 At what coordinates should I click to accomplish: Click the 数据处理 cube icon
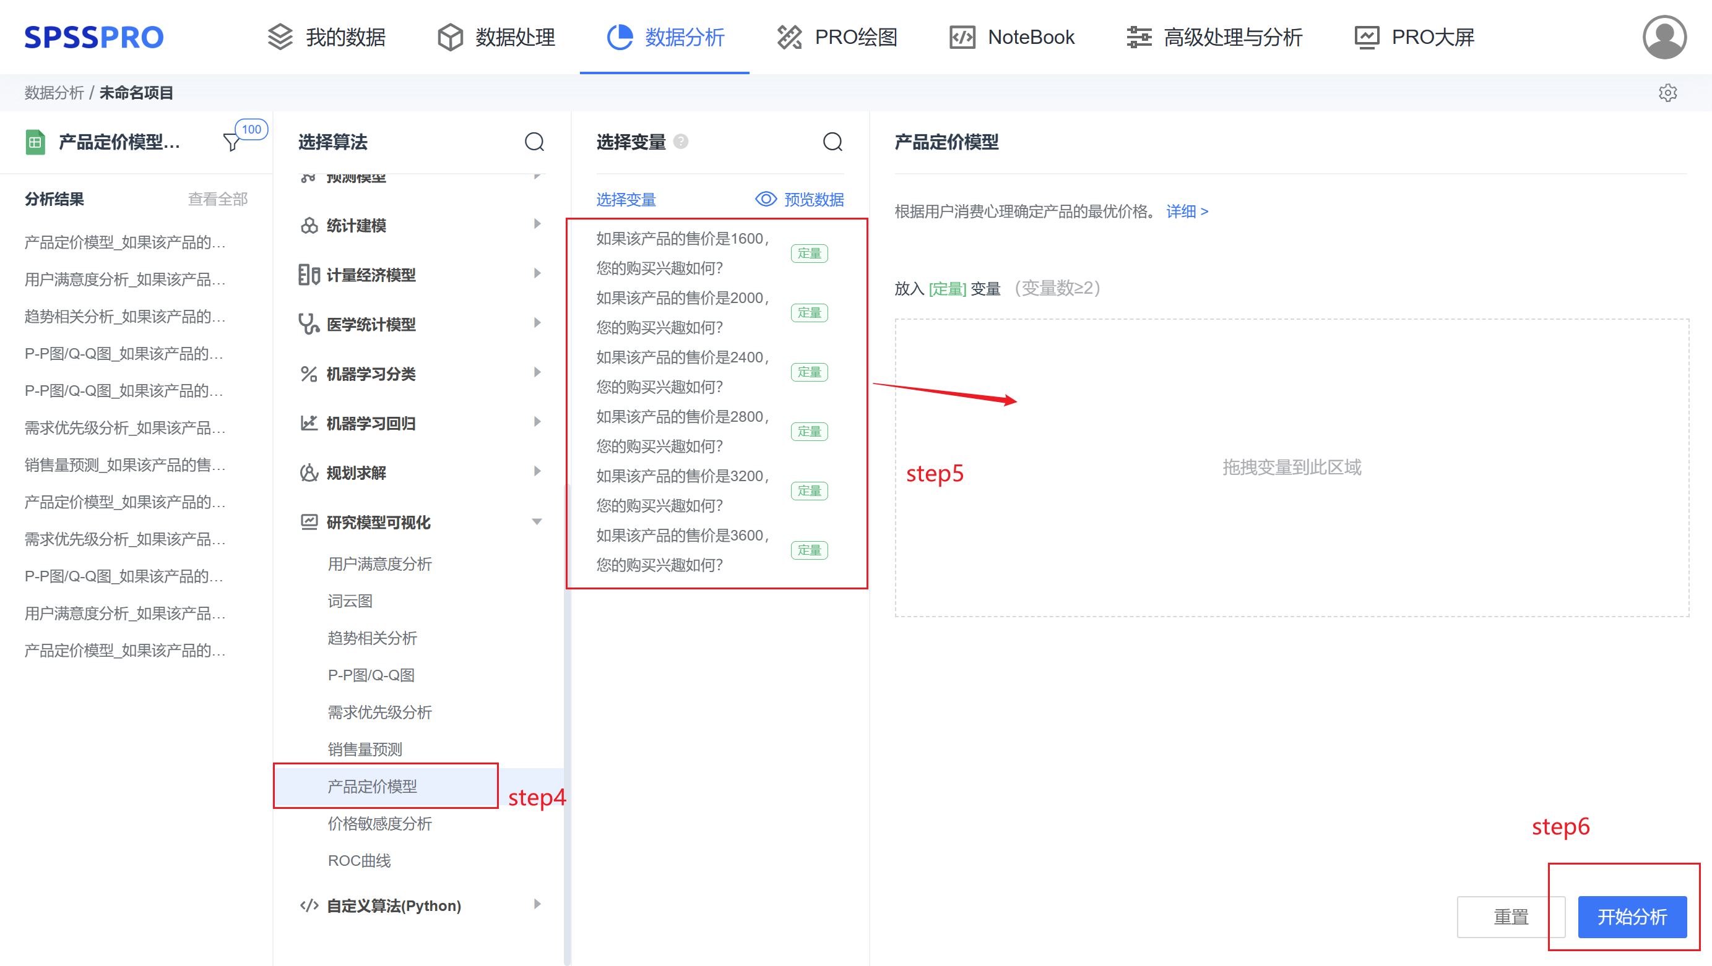tap(450, 37)
